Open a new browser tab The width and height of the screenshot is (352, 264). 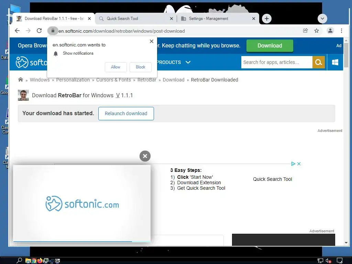(266, 19)
